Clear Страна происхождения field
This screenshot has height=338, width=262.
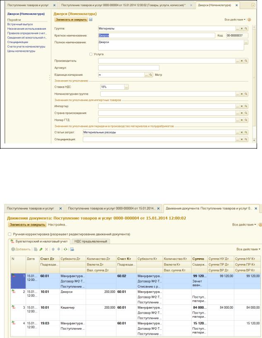point(242,113)
